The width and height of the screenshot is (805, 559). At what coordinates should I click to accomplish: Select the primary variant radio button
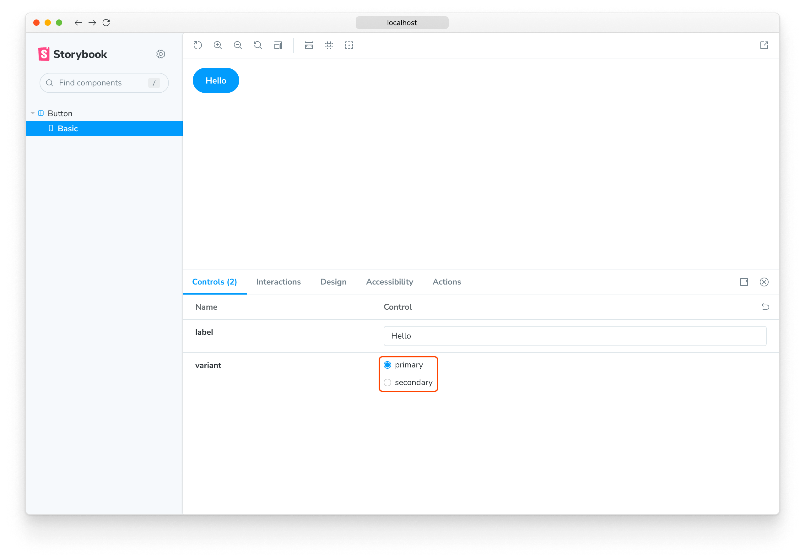tap(387, 365)
